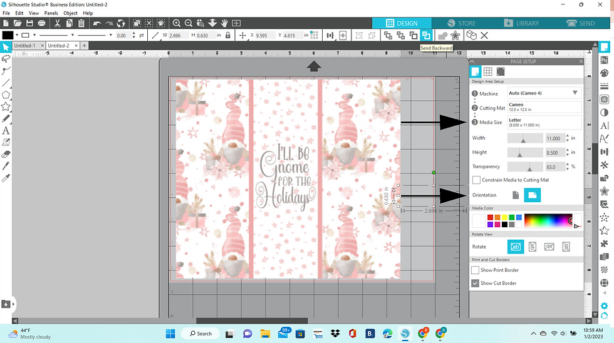Open the Fill panel palette icon
Image resolution: width=614 pixels, height=343 pixels.
[x=604, y=73]
